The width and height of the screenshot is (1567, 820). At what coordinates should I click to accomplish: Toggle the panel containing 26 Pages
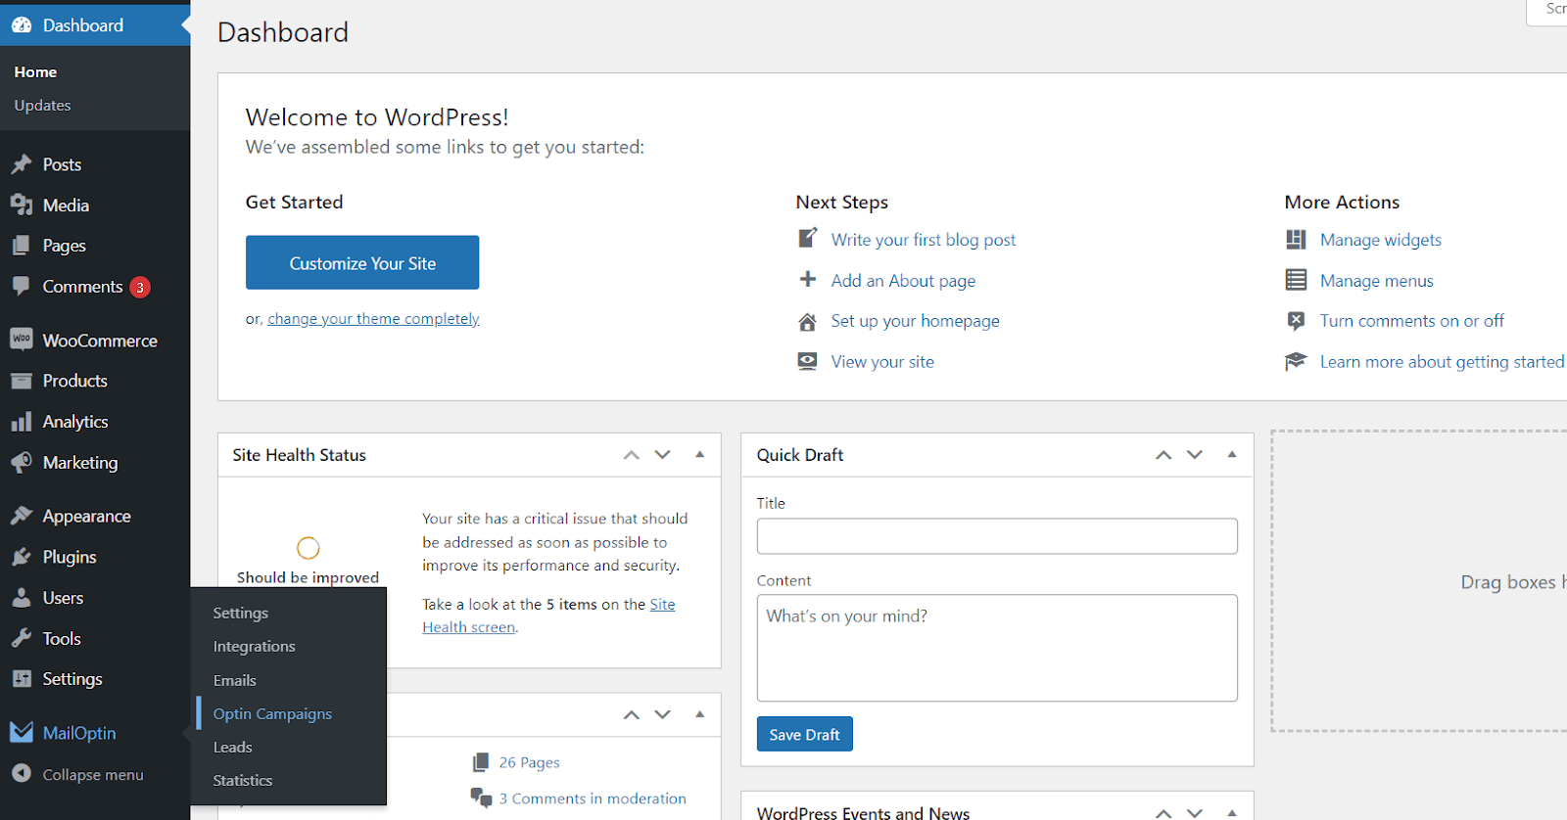click(x=700, y=715)
